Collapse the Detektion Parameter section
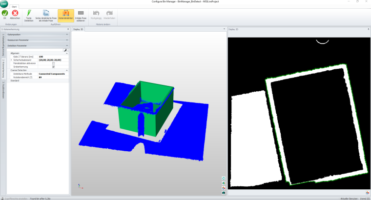 pyautogui.click(x=66, y=45)
